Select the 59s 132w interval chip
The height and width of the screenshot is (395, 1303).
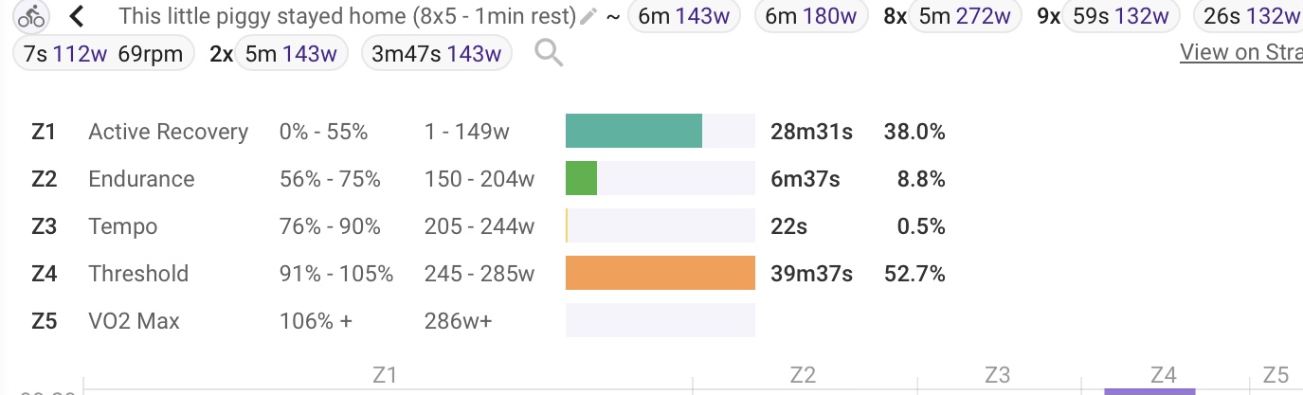tap(1120, 16)
